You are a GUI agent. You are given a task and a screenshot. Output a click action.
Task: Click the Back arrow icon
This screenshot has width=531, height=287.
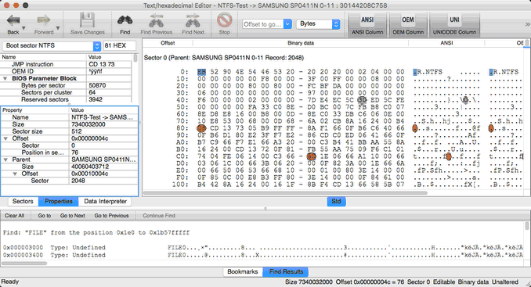pos(13,20)
